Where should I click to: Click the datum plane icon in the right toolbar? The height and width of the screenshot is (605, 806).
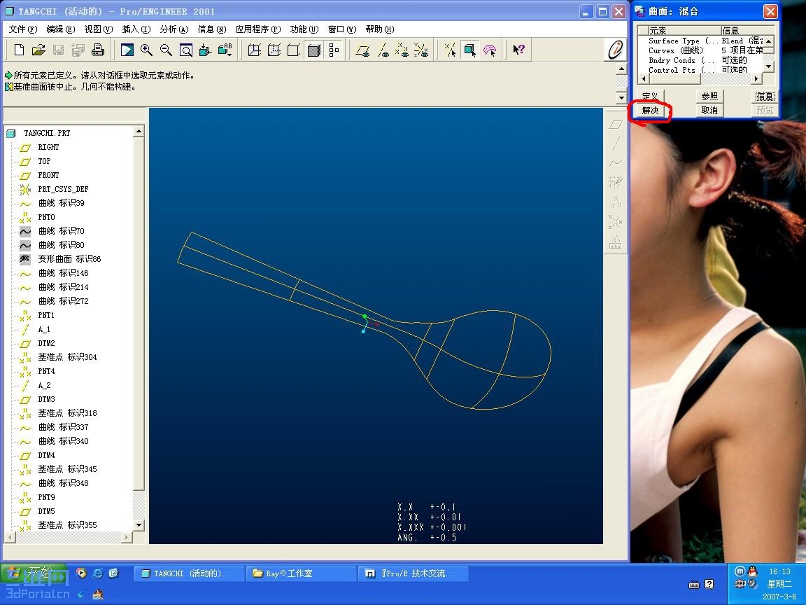(615, 125)
